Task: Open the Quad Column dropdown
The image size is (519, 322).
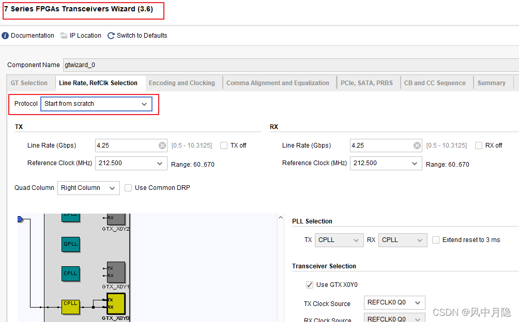Action: (x=88, y=188)
